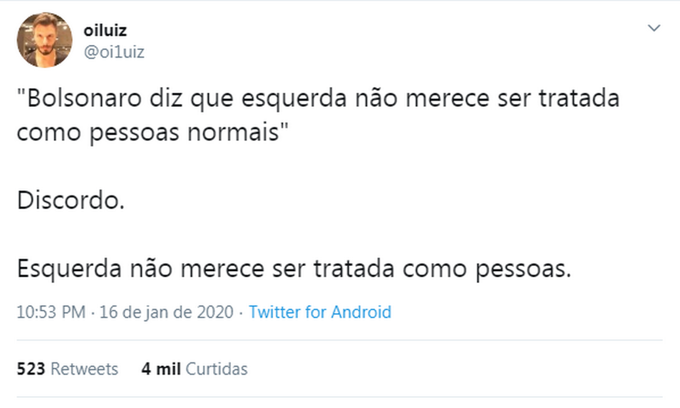The width and height of the screenshot is (680, 408).
Task: Click the word Retweets in the stats row
Action: pyautogui.click(x=85, y=369)
